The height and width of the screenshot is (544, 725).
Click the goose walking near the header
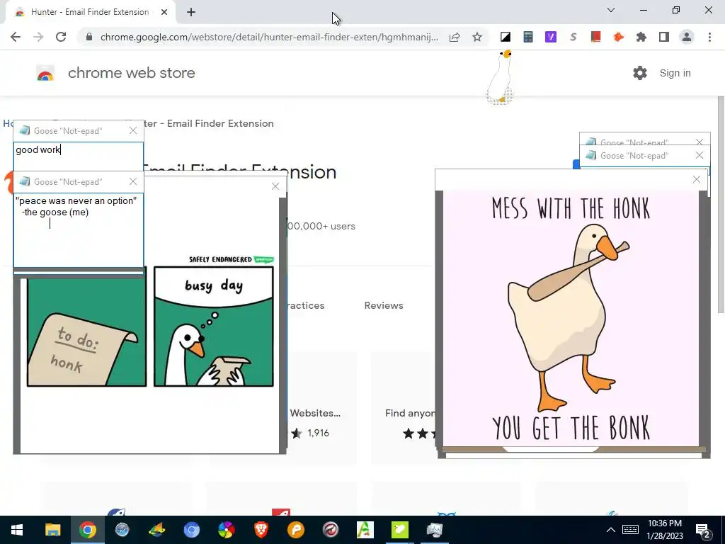(501, 77)
